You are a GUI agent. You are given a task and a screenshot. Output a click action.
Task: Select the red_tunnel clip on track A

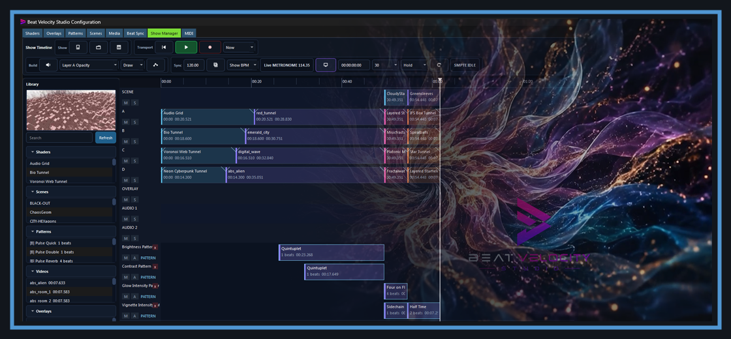click(x=319, y=117)
